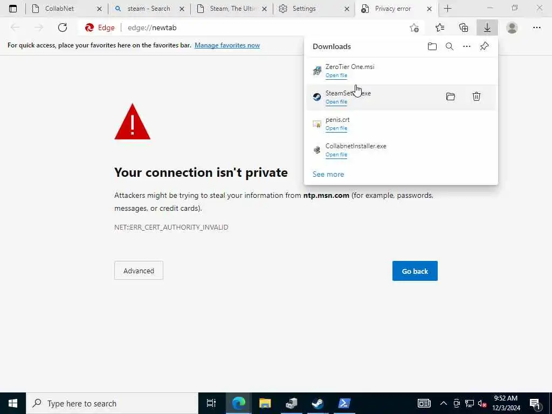The image size is (552, 414).
Task: Click the Go back button
Action: [415, 271]
